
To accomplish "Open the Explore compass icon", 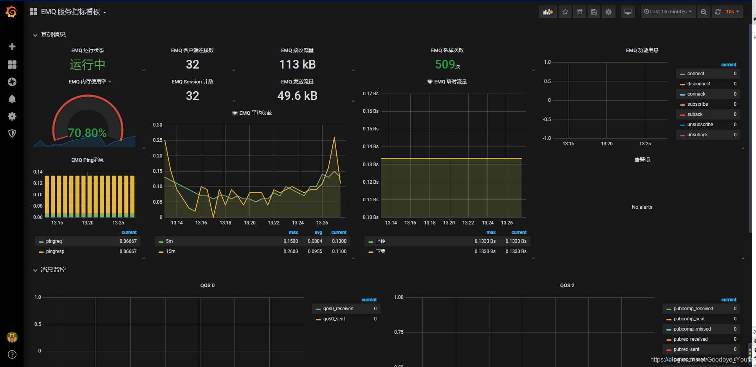I will (x=12, y=82).
